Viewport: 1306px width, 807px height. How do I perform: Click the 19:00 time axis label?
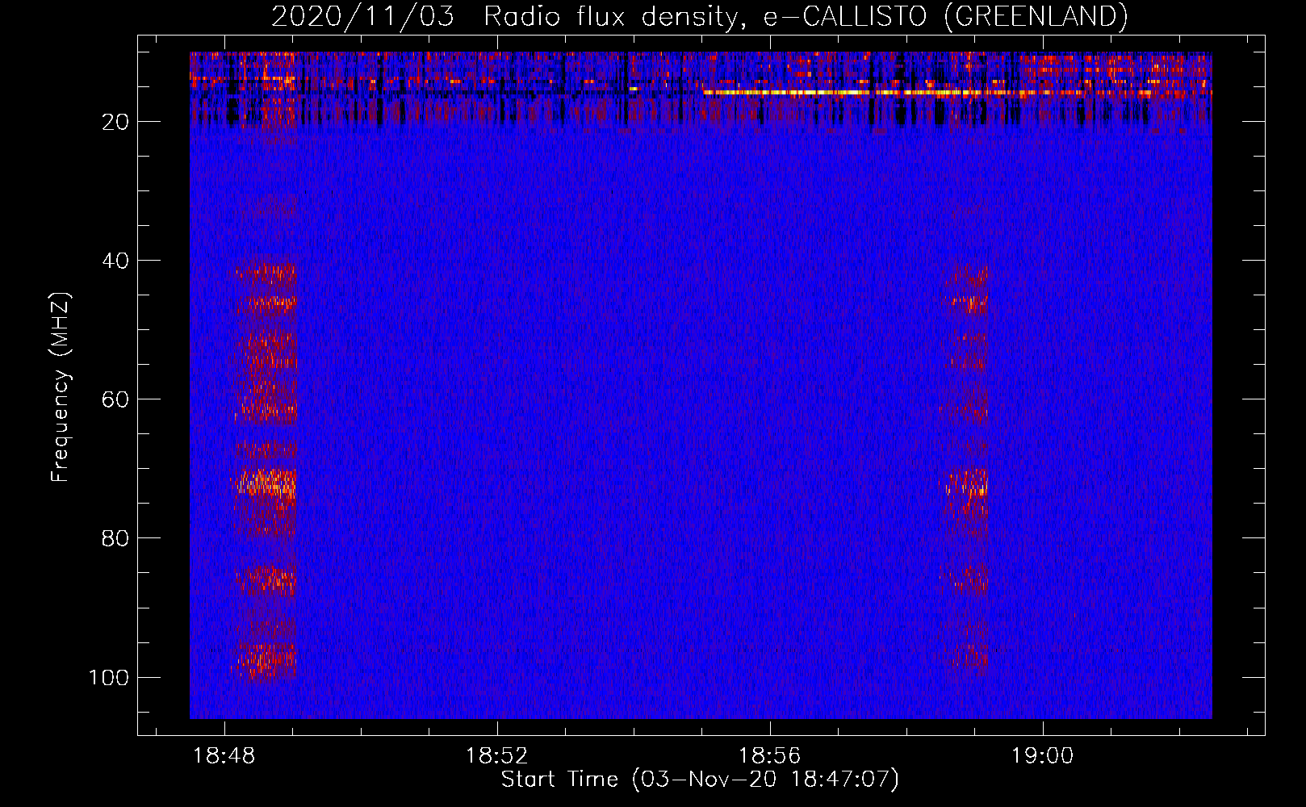(x=1042, y=756)
